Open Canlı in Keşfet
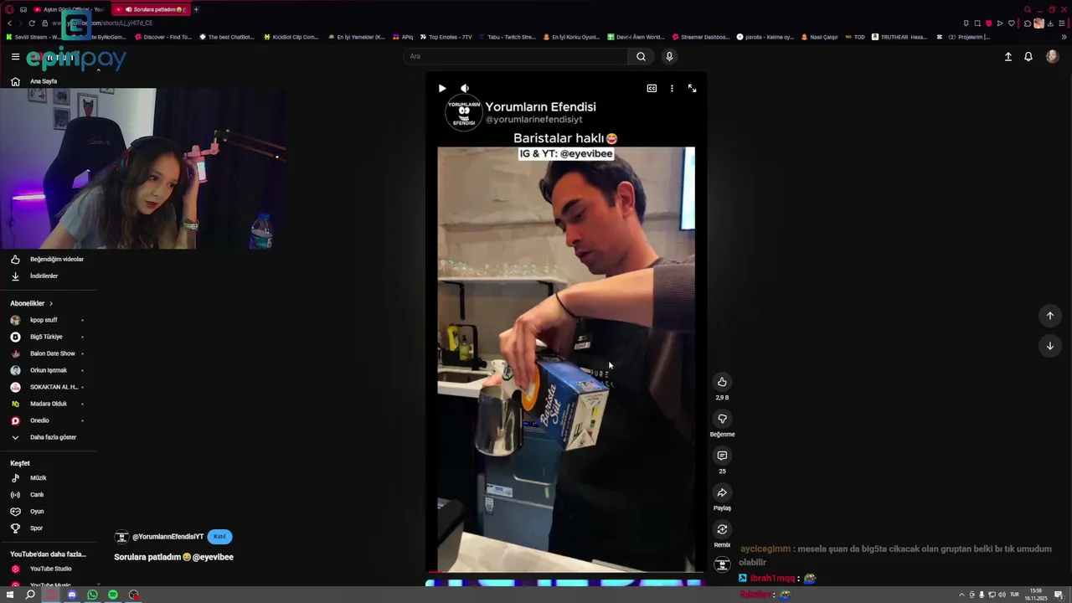 coord(49,495)
